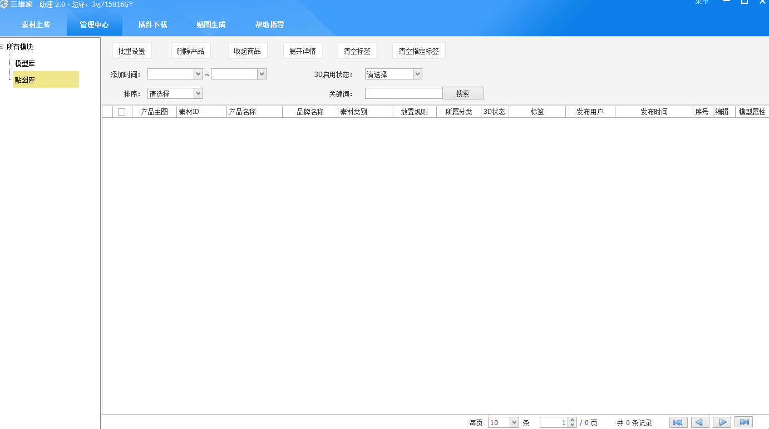Click the 放置规则 column header
The image size is (769, 429).
click(415, 112)
